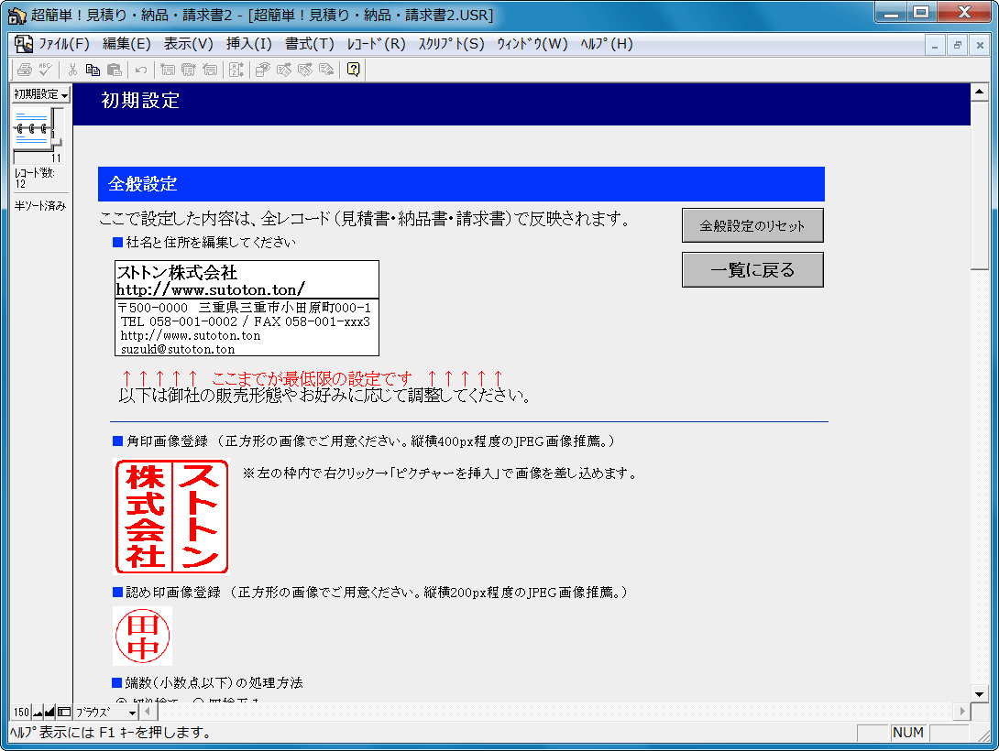
Task: Click the A-Z Sort records icon
Action: [236, 70]
